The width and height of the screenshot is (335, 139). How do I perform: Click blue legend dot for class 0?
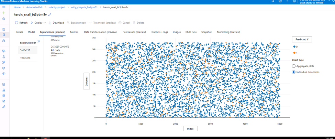tap(294, 47)
